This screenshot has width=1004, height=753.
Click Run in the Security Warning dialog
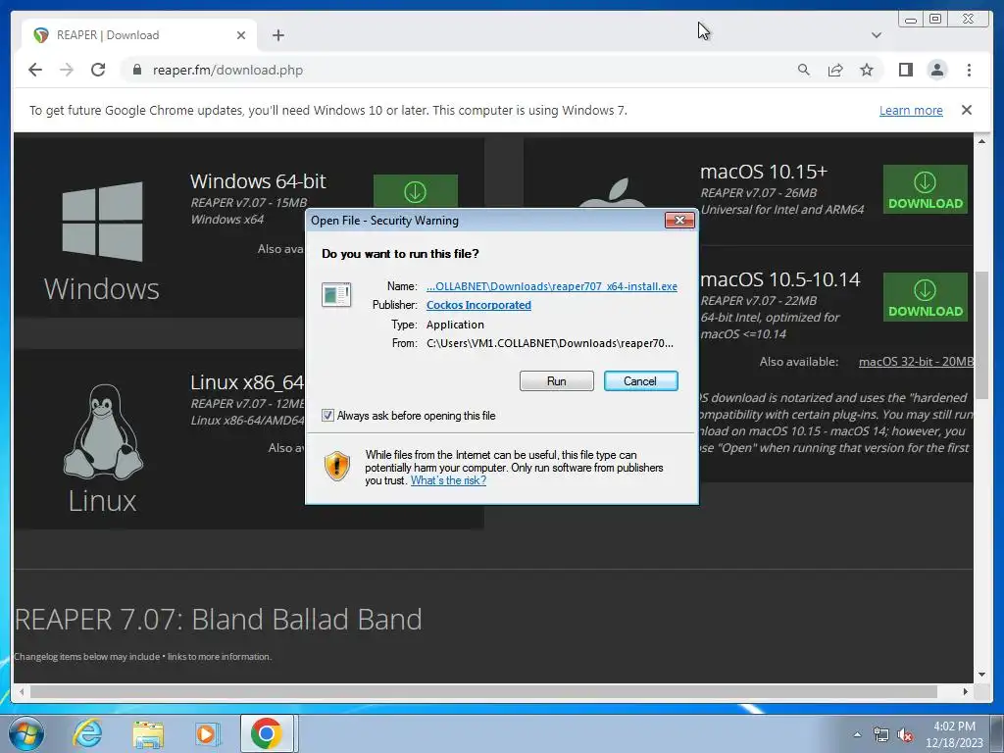tap(557, 381)
